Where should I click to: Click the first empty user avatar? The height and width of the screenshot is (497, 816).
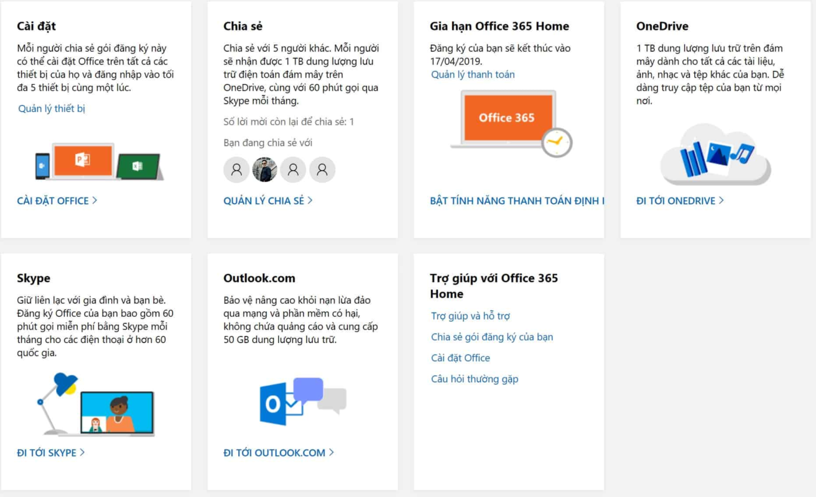(236, 170)
